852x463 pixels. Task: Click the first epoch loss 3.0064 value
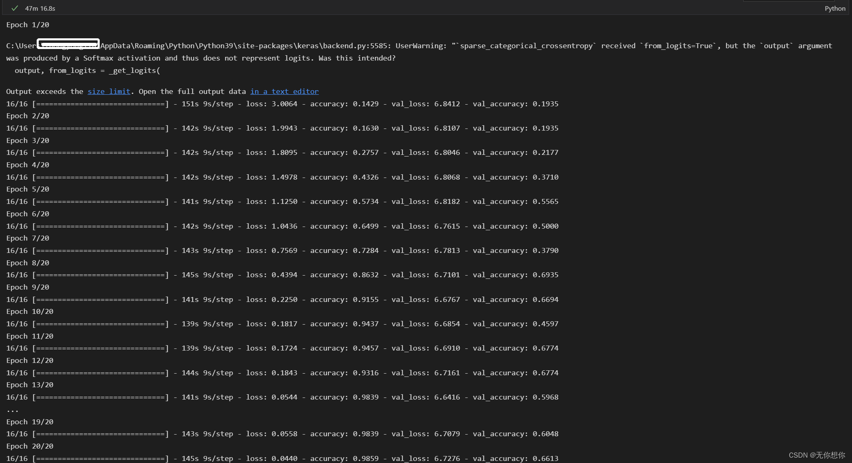pyautogui.click(x=284, y=104)
